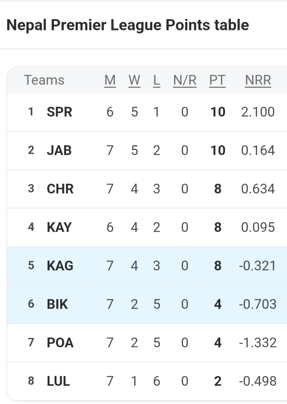Click SPR's net run rate 2.100
This screenshot has width=287, height=404.
tap(258, 112)
